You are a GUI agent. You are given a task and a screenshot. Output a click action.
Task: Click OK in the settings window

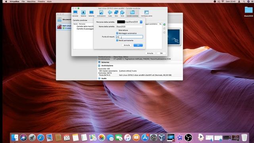coord(162,53)
